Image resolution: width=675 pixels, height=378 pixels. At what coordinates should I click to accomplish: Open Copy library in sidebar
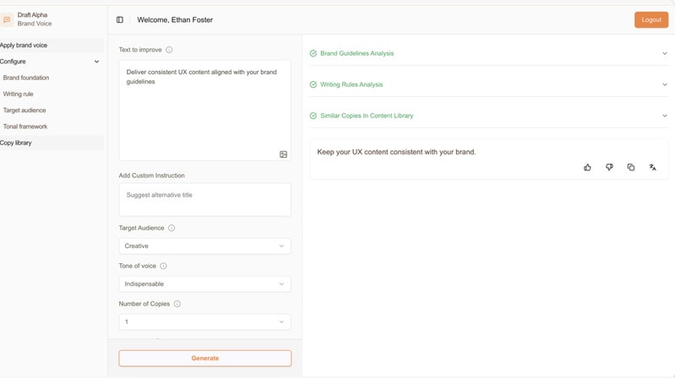[17, 143]
